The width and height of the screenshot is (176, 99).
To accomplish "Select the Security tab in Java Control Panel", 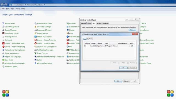I will (x=99, y=23).
